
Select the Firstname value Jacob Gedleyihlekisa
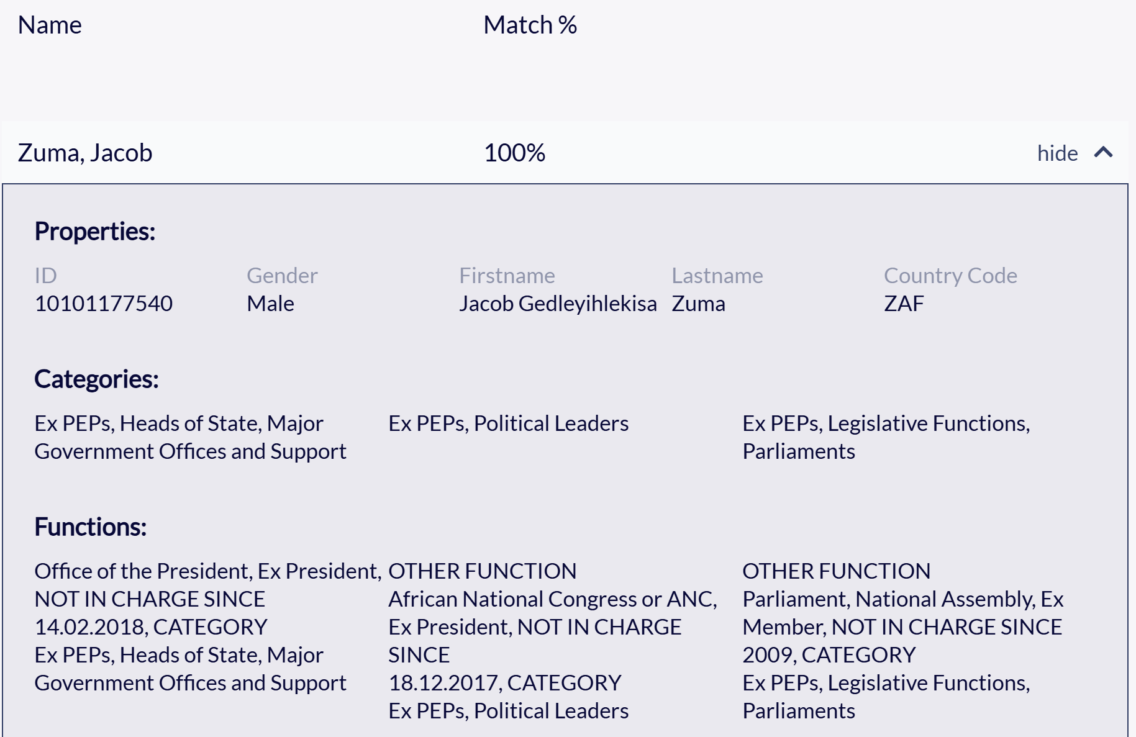[558, 304]
